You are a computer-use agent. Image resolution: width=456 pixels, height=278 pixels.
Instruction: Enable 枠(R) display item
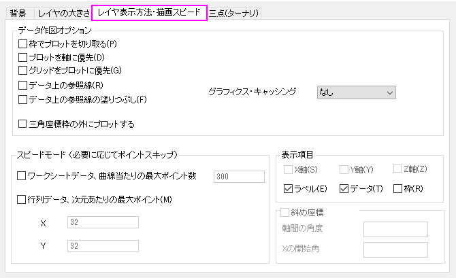pos(397,189)
